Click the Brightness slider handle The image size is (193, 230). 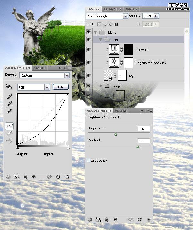pyautogui.click(x=115, y=134)
